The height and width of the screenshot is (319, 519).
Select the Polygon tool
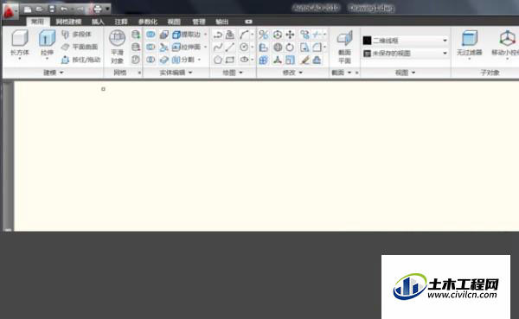tap(218, 60)
